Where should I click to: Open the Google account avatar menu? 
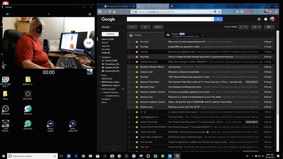[272, 19]
